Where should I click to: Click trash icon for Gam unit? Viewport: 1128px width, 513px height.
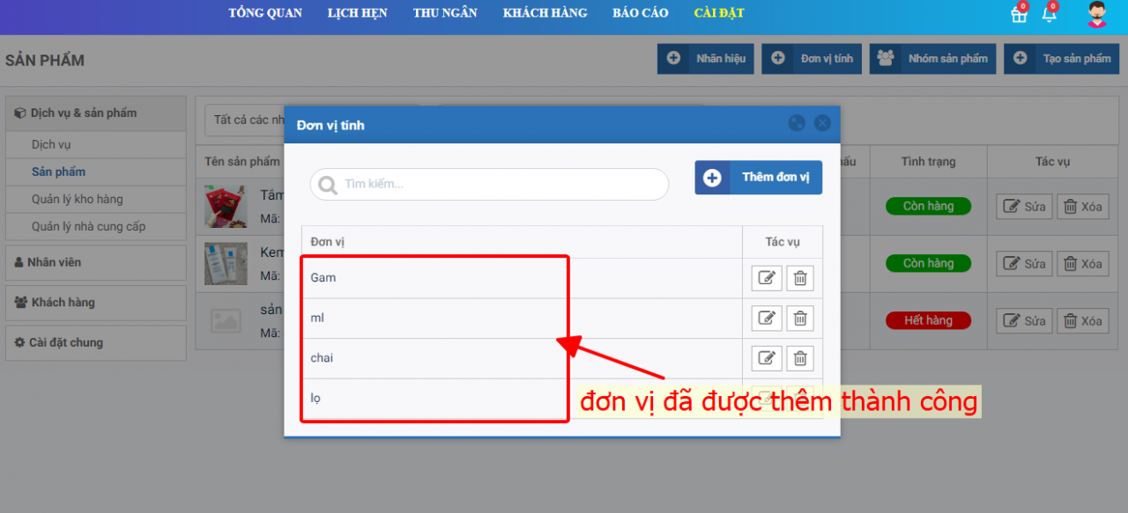(800, 278)
